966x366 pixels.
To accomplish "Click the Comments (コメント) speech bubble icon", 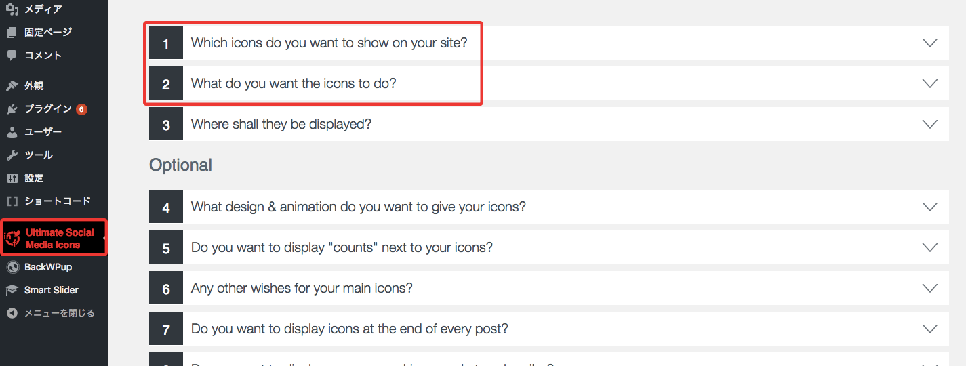I will [x=12, y=55].
